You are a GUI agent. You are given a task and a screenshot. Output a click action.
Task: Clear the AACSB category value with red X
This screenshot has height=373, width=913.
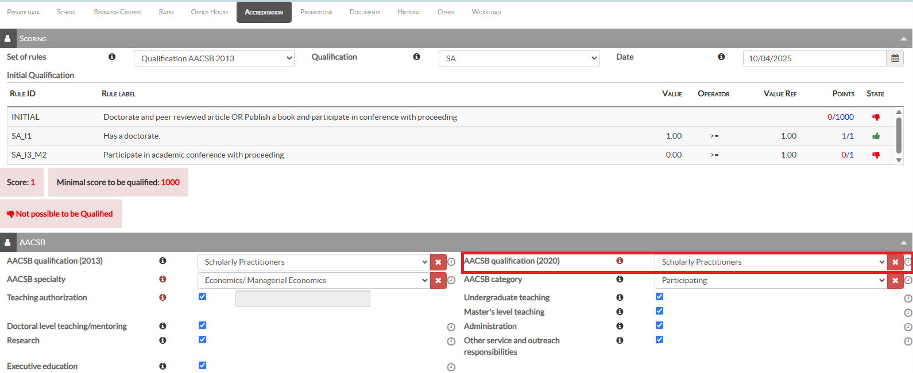click(x=895, y=281)
